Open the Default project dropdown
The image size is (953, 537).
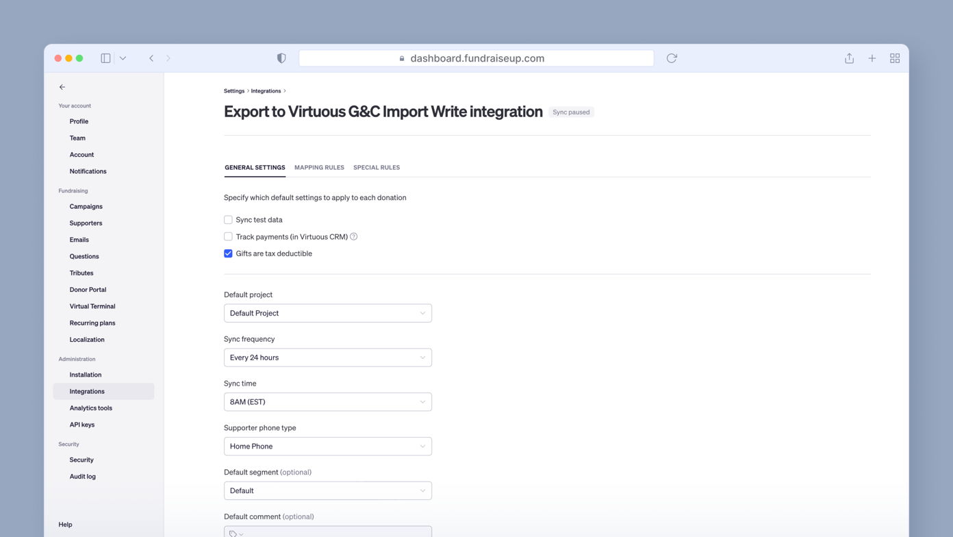327,313
